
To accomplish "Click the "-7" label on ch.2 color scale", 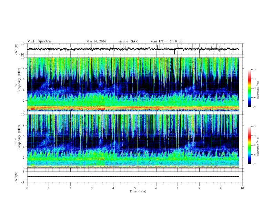I will tap(254, 164).
